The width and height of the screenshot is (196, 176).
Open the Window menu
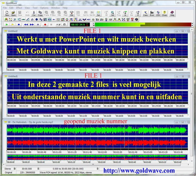coord(56,8)
